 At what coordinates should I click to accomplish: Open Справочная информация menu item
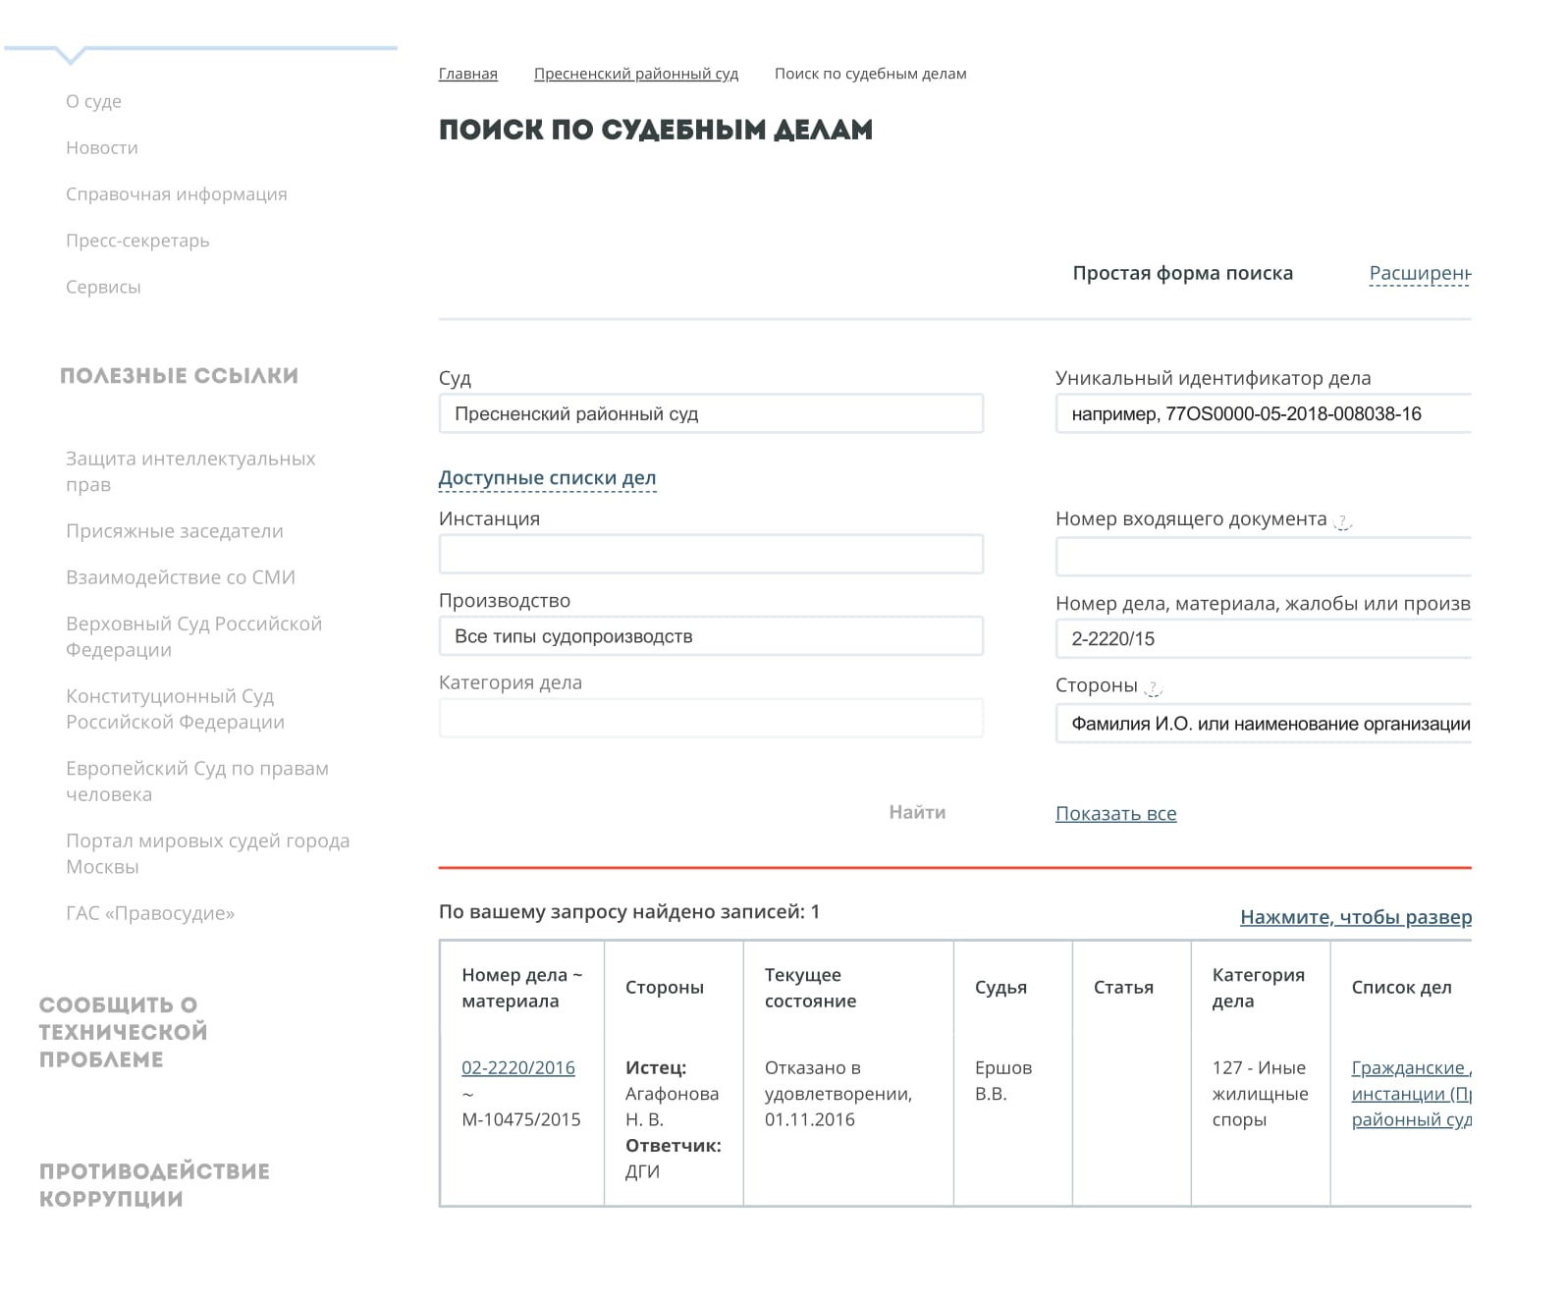177,193
